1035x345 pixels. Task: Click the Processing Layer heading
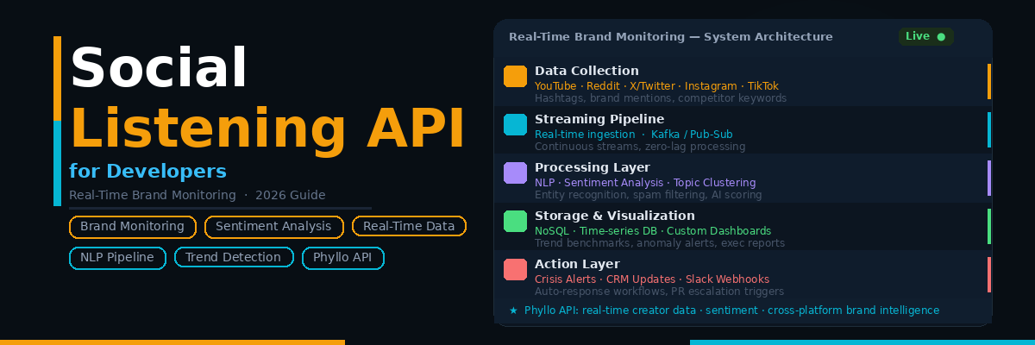[x=593, y=167]
